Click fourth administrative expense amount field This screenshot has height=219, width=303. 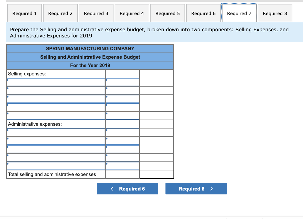pos(122,158)
